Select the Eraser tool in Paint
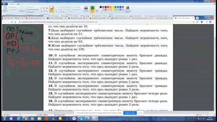The height and width of the screenshot is (122, 217). click(41, 11)
